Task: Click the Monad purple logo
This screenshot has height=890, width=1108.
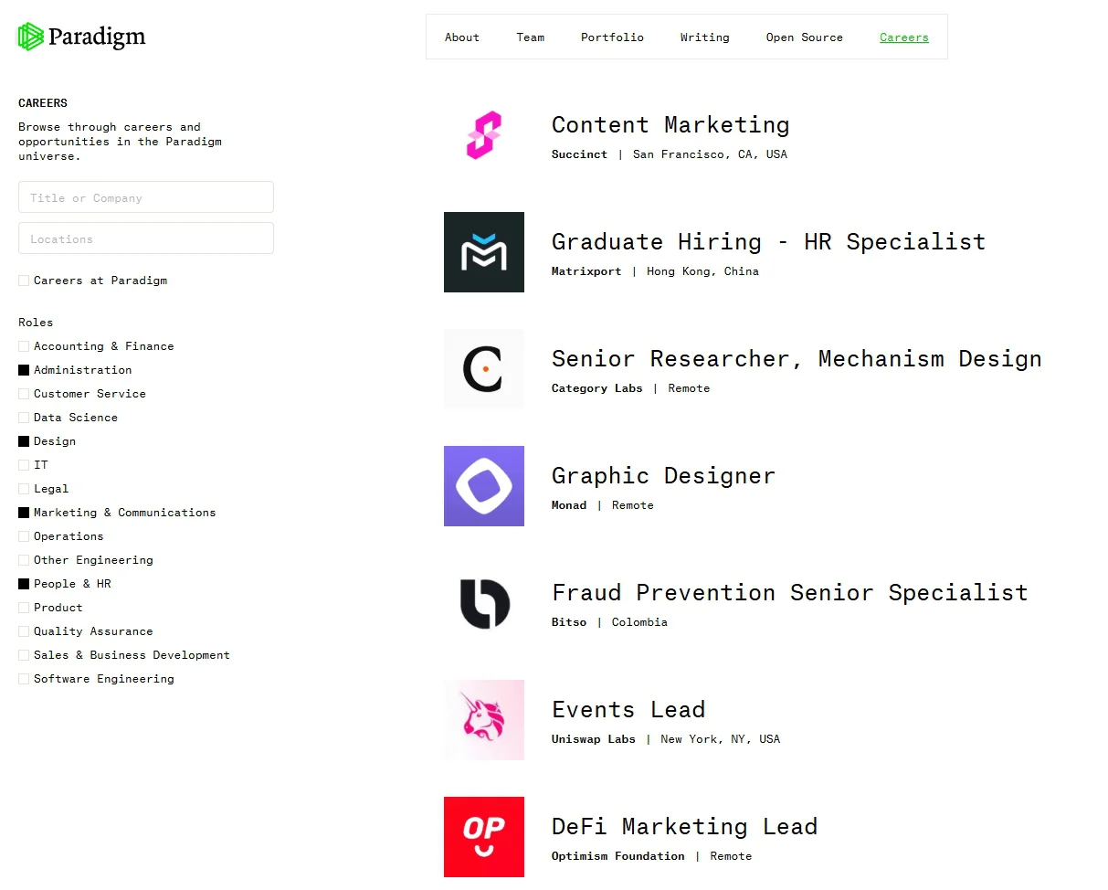Action: (484, 486)
